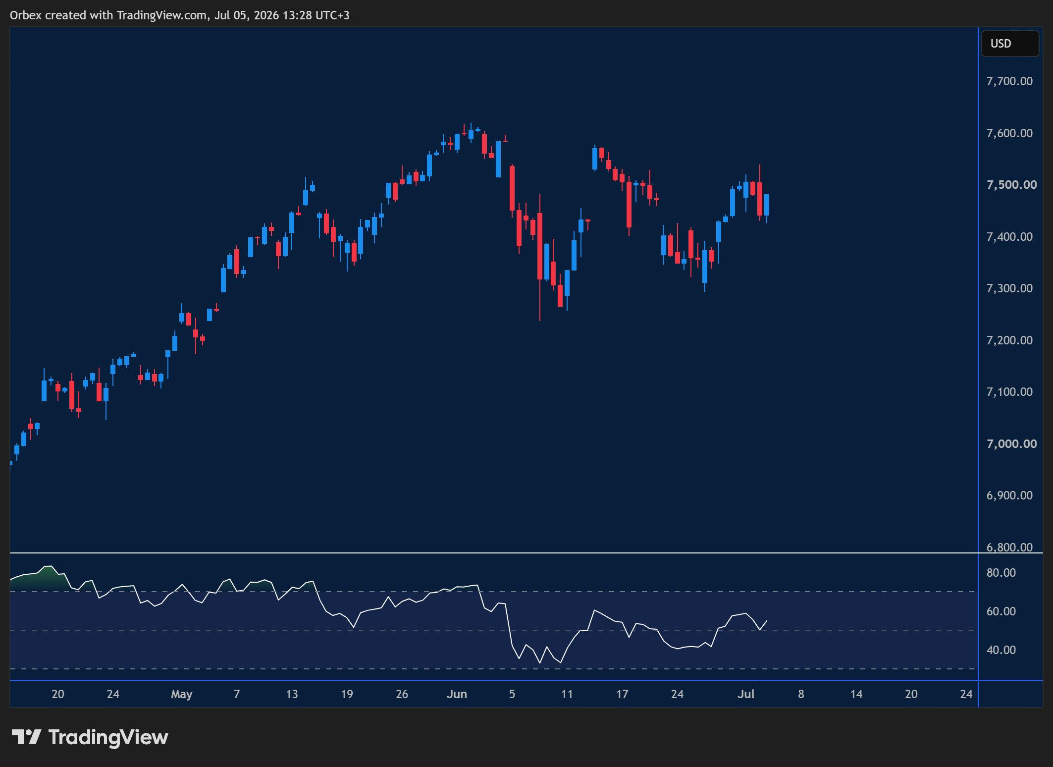Click the RSI 80.00 scale label
The width and height of the screenshot is (1053, 767).
[1001, 573]
